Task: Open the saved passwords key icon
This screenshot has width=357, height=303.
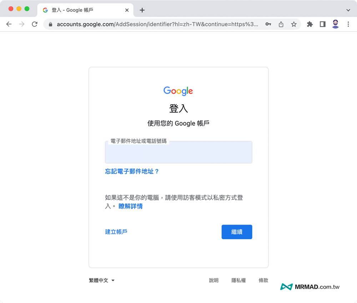Action: coord(268,24)
